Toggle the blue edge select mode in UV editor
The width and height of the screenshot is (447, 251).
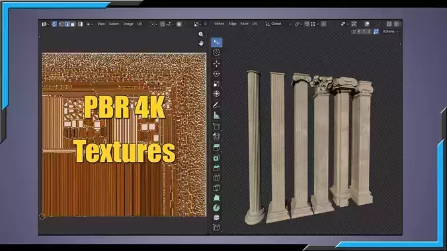67,24
